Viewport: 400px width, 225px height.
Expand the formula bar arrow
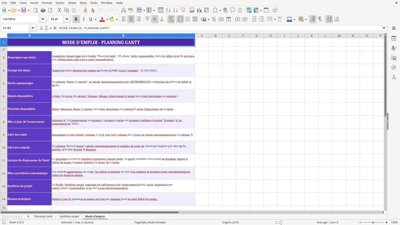pyautogui.click(x=384, y=28)
